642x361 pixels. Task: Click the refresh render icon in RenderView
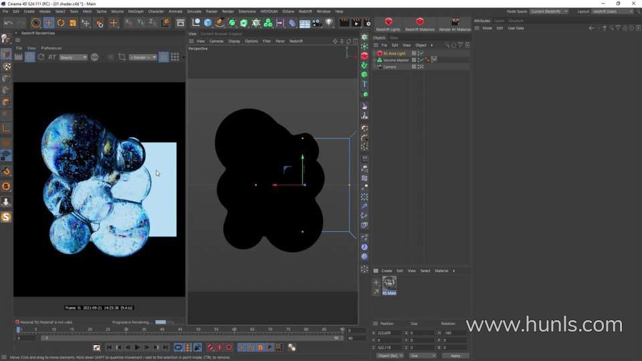click(41, 57)
